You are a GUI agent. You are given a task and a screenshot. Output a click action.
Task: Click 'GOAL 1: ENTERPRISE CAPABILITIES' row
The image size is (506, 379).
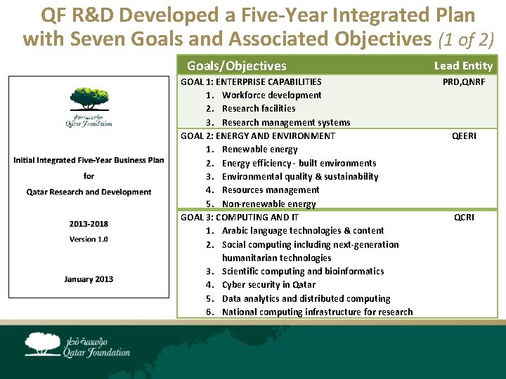point(251,82)
